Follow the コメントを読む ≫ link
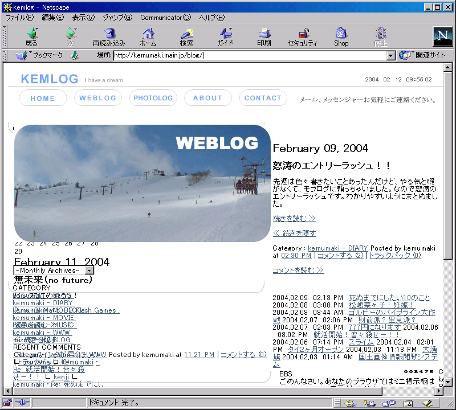456x410 pixels. click(298, 270)
